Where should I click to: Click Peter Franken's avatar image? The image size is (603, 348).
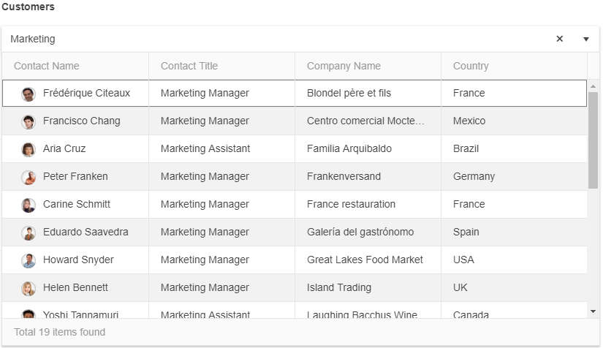point(29,177)
